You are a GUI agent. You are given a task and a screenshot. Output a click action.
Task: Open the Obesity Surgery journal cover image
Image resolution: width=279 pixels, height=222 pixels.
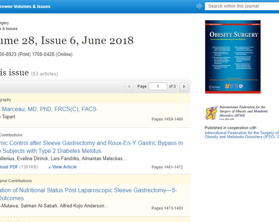(x=232, y=56)
